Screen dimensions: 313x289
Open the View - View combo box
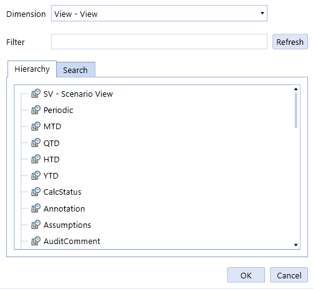[159, 13]
